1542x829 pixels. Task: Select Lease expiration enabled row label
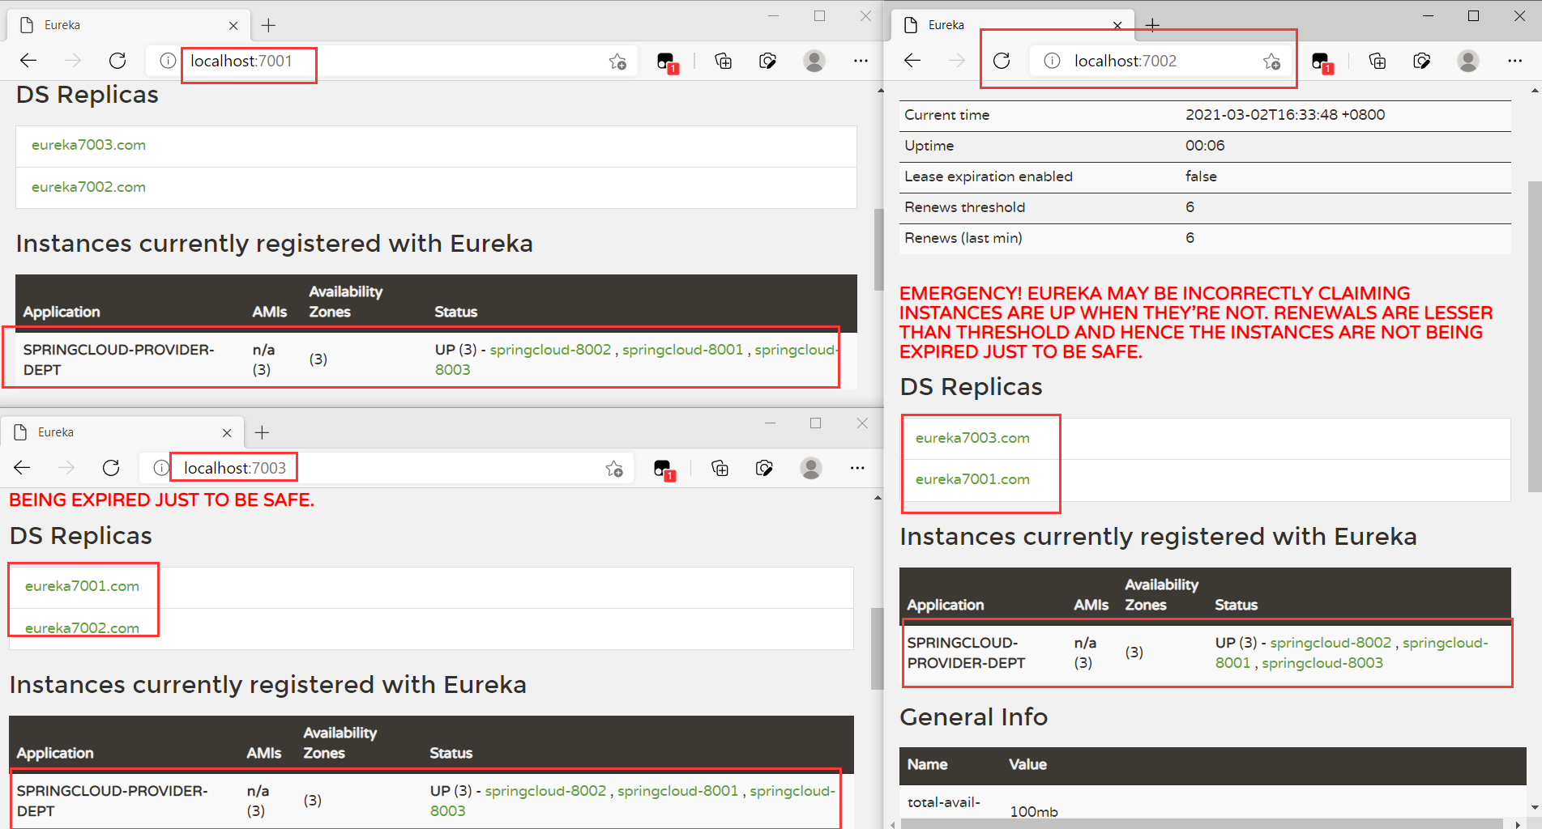(x=988, y=176)
